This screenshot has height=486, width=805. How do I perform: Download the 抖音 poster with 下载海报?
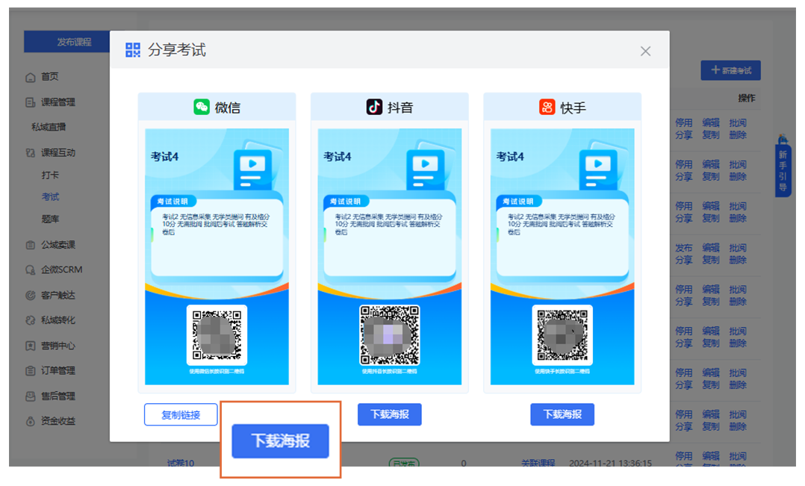point(389,415)
